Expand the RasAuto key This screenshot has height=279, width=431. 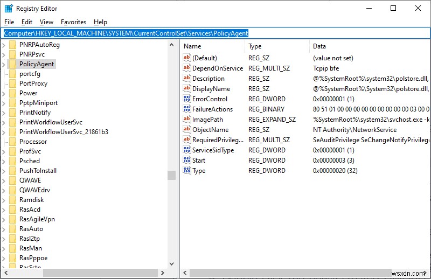[4, 229]
